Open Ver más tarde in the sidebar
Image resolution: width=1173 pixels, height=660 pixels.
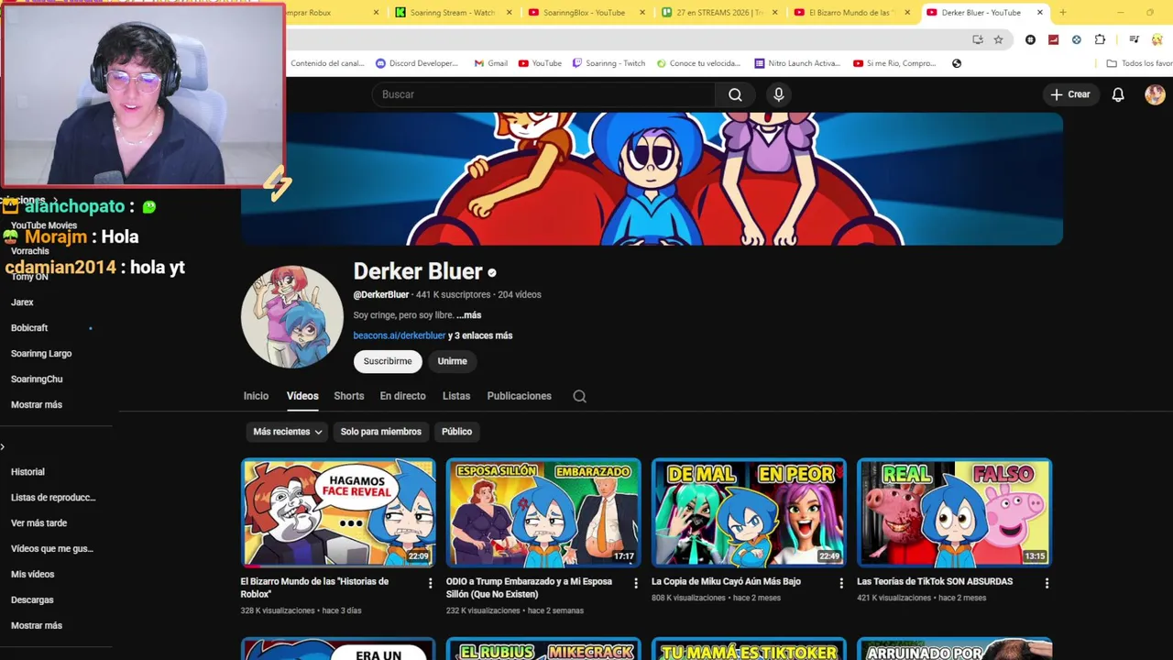tap(38, 523)
